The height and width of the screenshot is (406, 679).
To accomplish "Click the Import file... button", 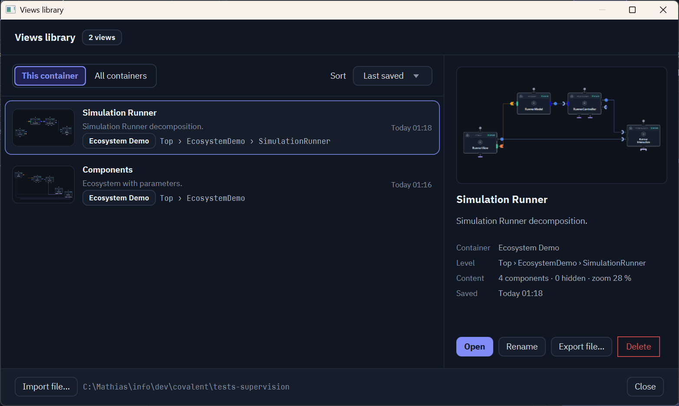I will click(46, 386).
